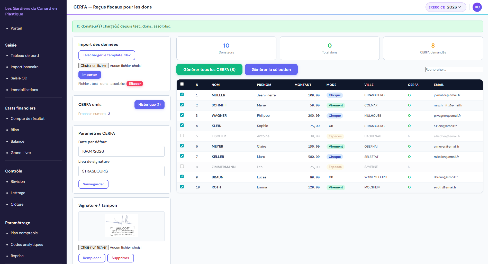Go to the Grand Livre report

(x=21, y=152)
